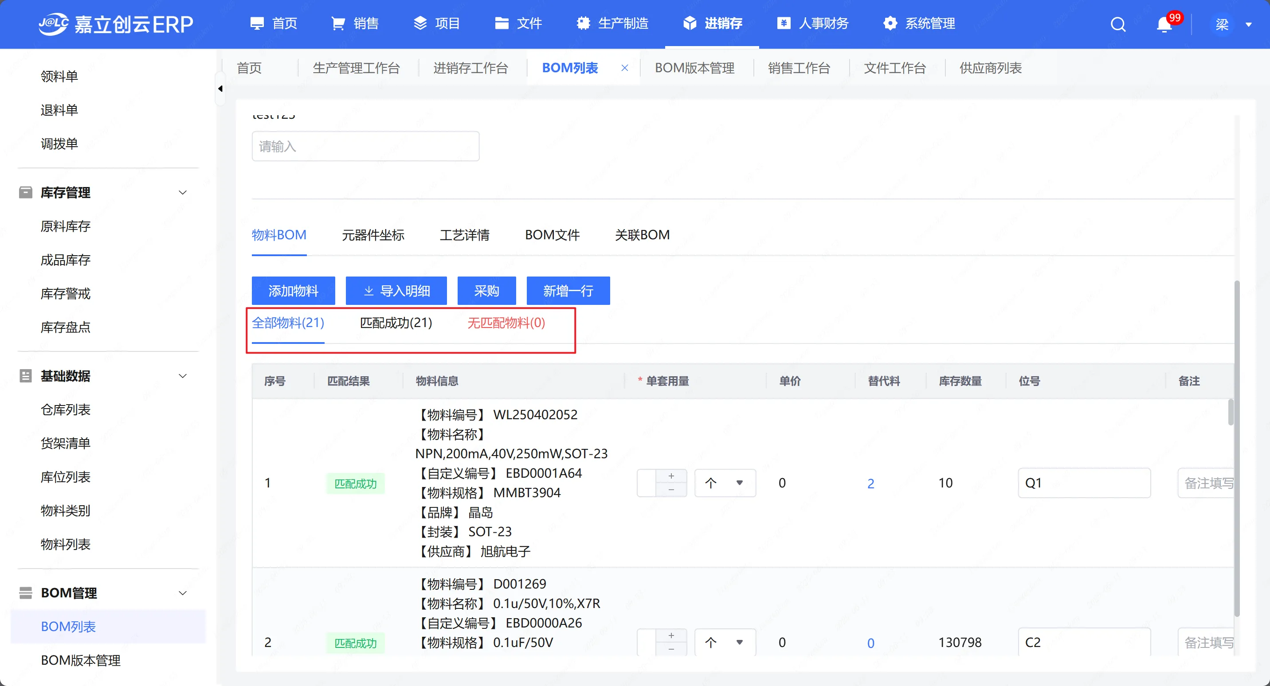The image size is (1270, 686).
Task: Click the vertical scrollbar of the material table
Action: [1231, 413]
